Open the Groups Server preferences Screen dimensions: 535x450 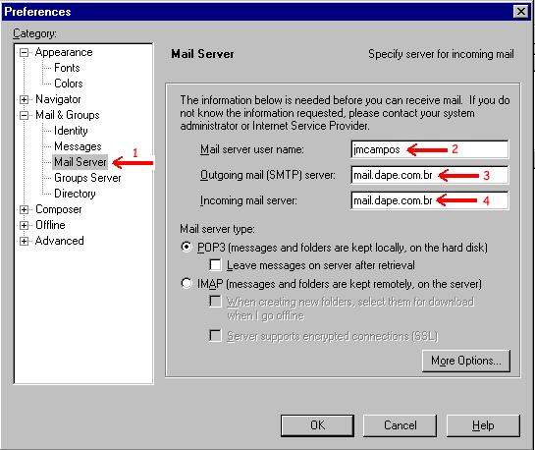(x=87, y=178)
